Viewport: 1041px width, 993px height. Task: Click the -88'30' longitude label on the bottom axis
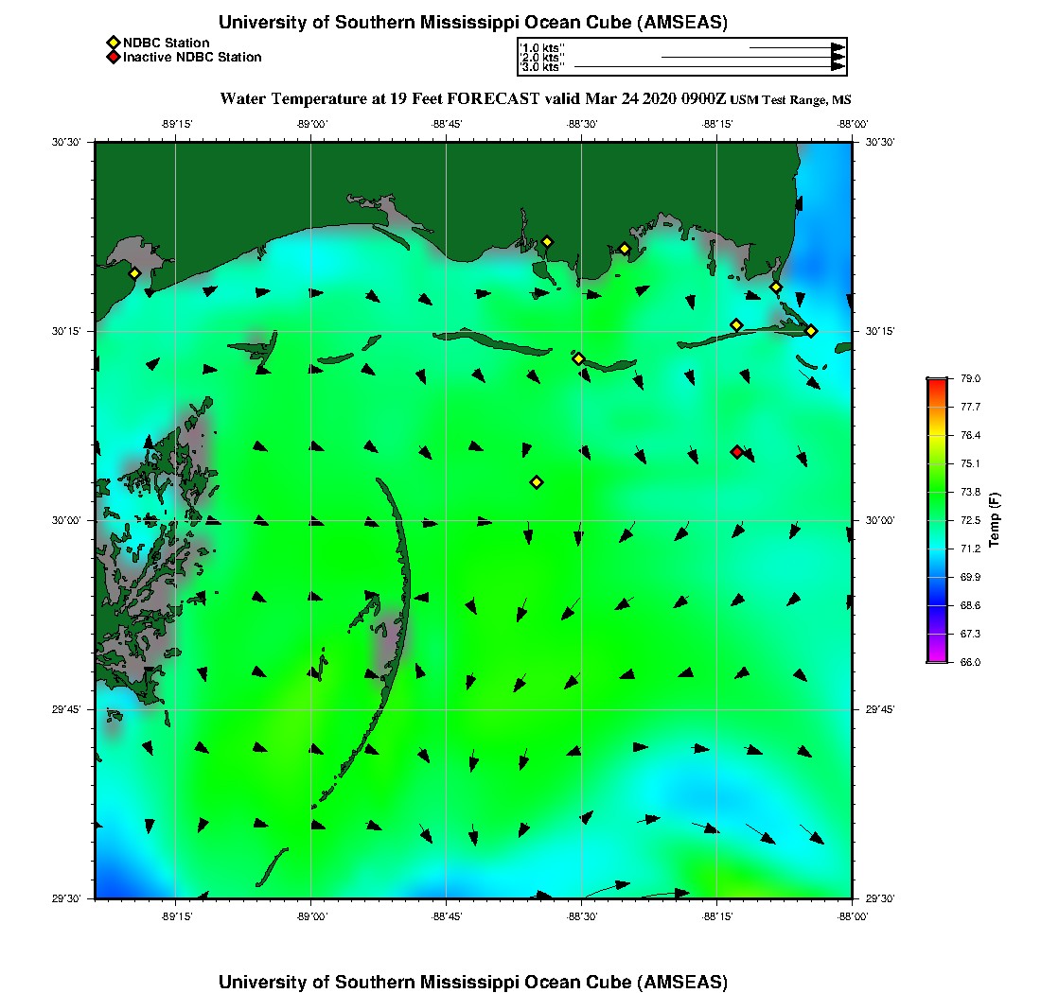coord(582,916)
